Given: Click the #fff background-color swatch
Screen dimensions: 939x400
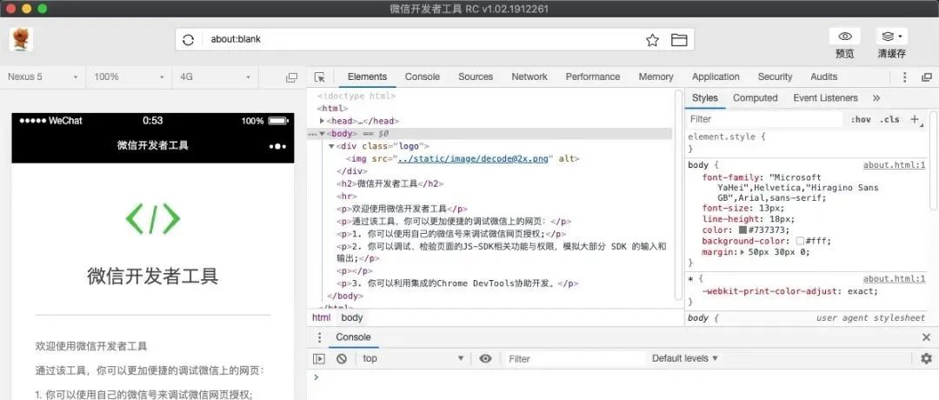Looking at the screenshot, I should click(x=800, y=241).
